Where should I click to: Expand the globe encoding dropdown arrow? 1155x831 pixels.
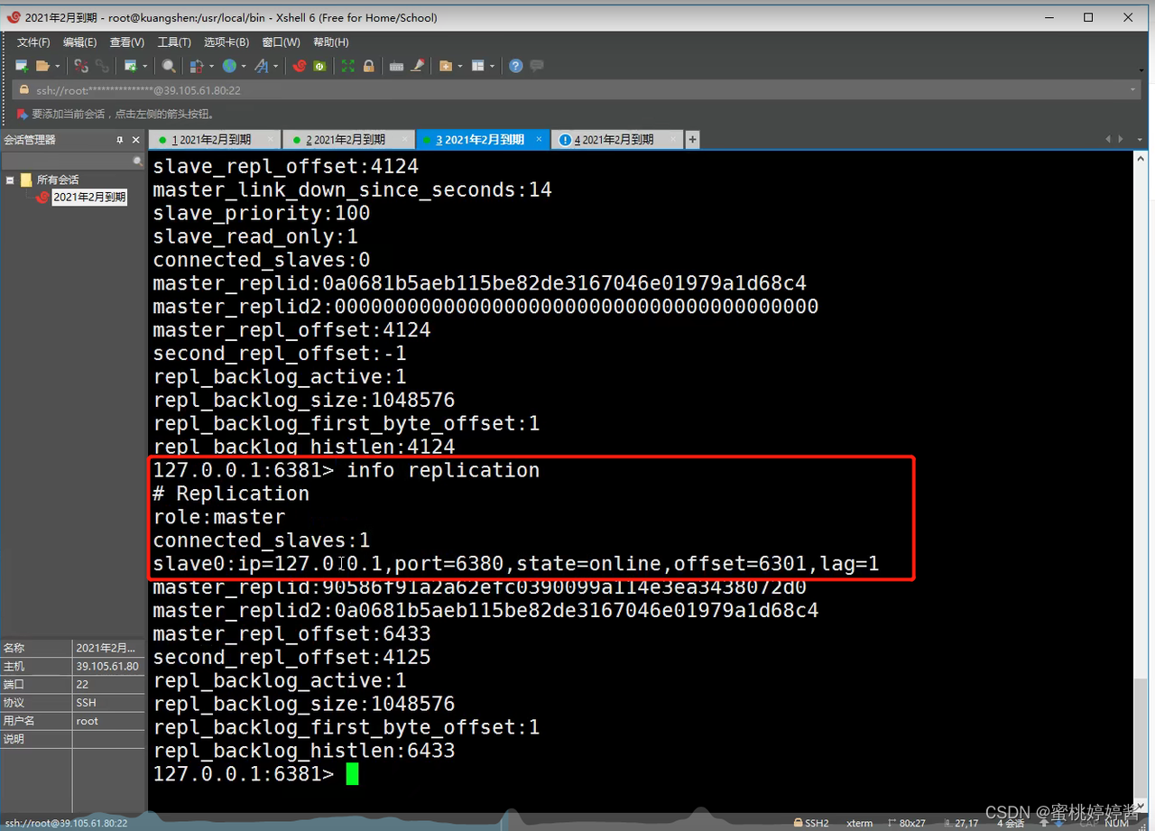click(244, 66)
